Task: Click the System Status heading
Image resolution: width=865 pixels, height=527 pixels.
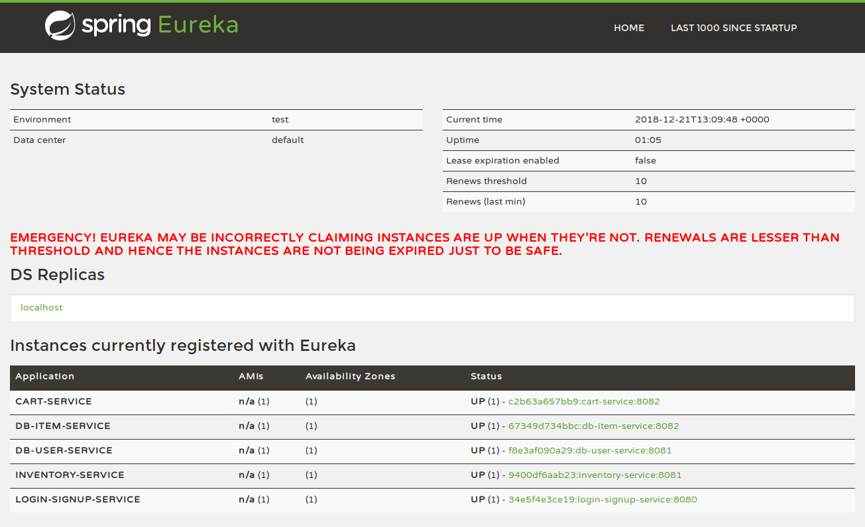Action: pyautogui.click(x=68, y=89)
